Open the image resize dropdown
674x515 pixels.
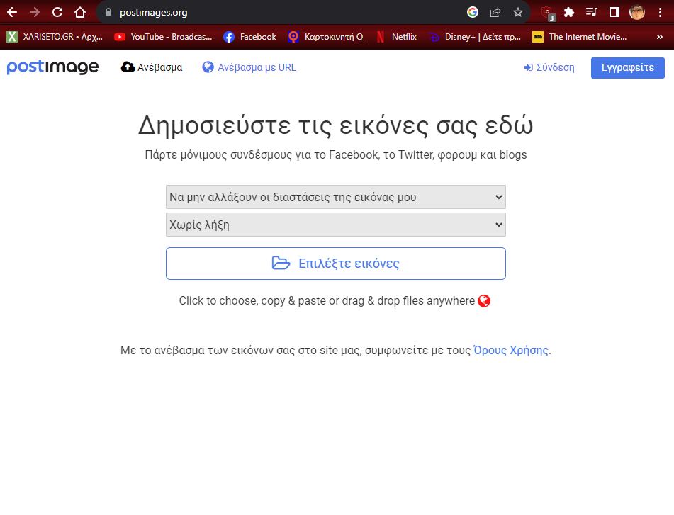[336, 197]
